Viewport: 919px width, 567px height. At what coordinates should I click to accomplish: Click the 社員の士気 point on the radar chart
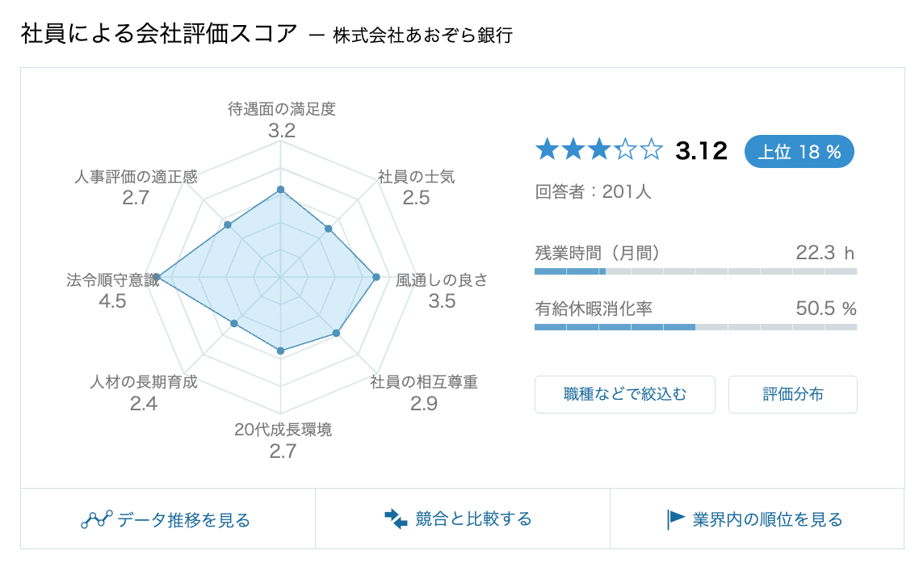(x=329, y=227)
